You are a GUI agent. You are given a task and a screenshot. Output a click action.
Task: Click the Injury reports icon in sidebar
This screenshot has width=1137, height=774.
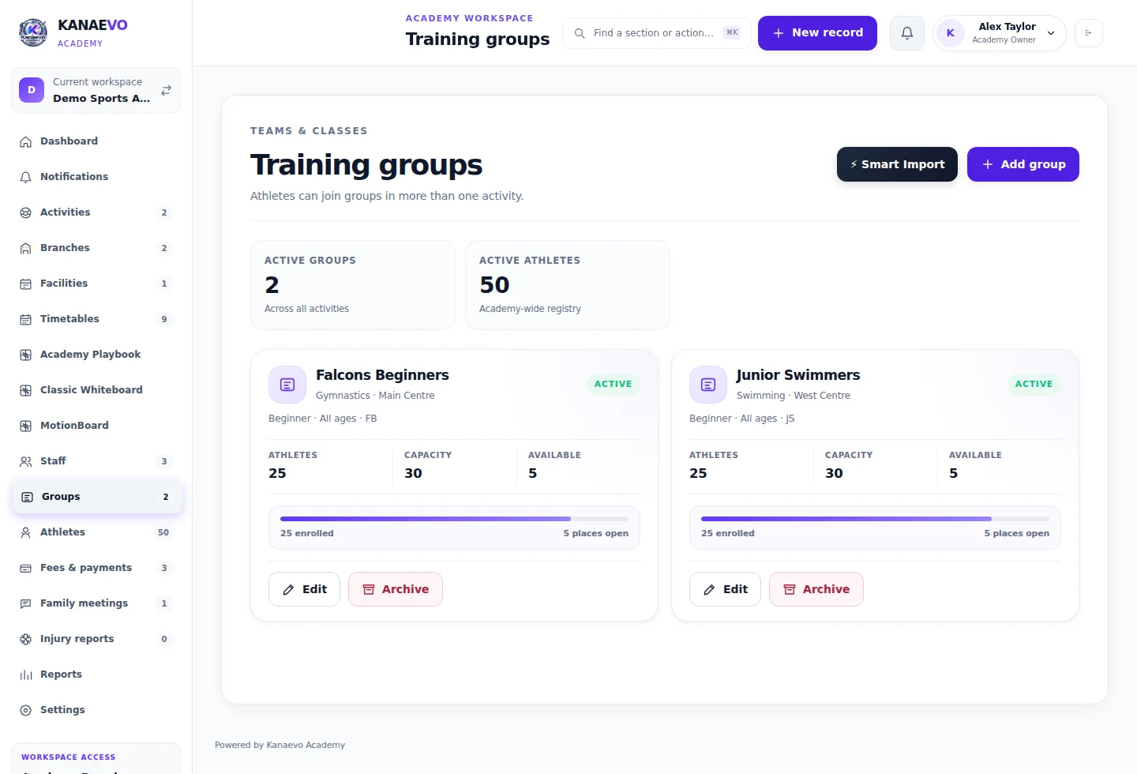(x=25, y=639)
